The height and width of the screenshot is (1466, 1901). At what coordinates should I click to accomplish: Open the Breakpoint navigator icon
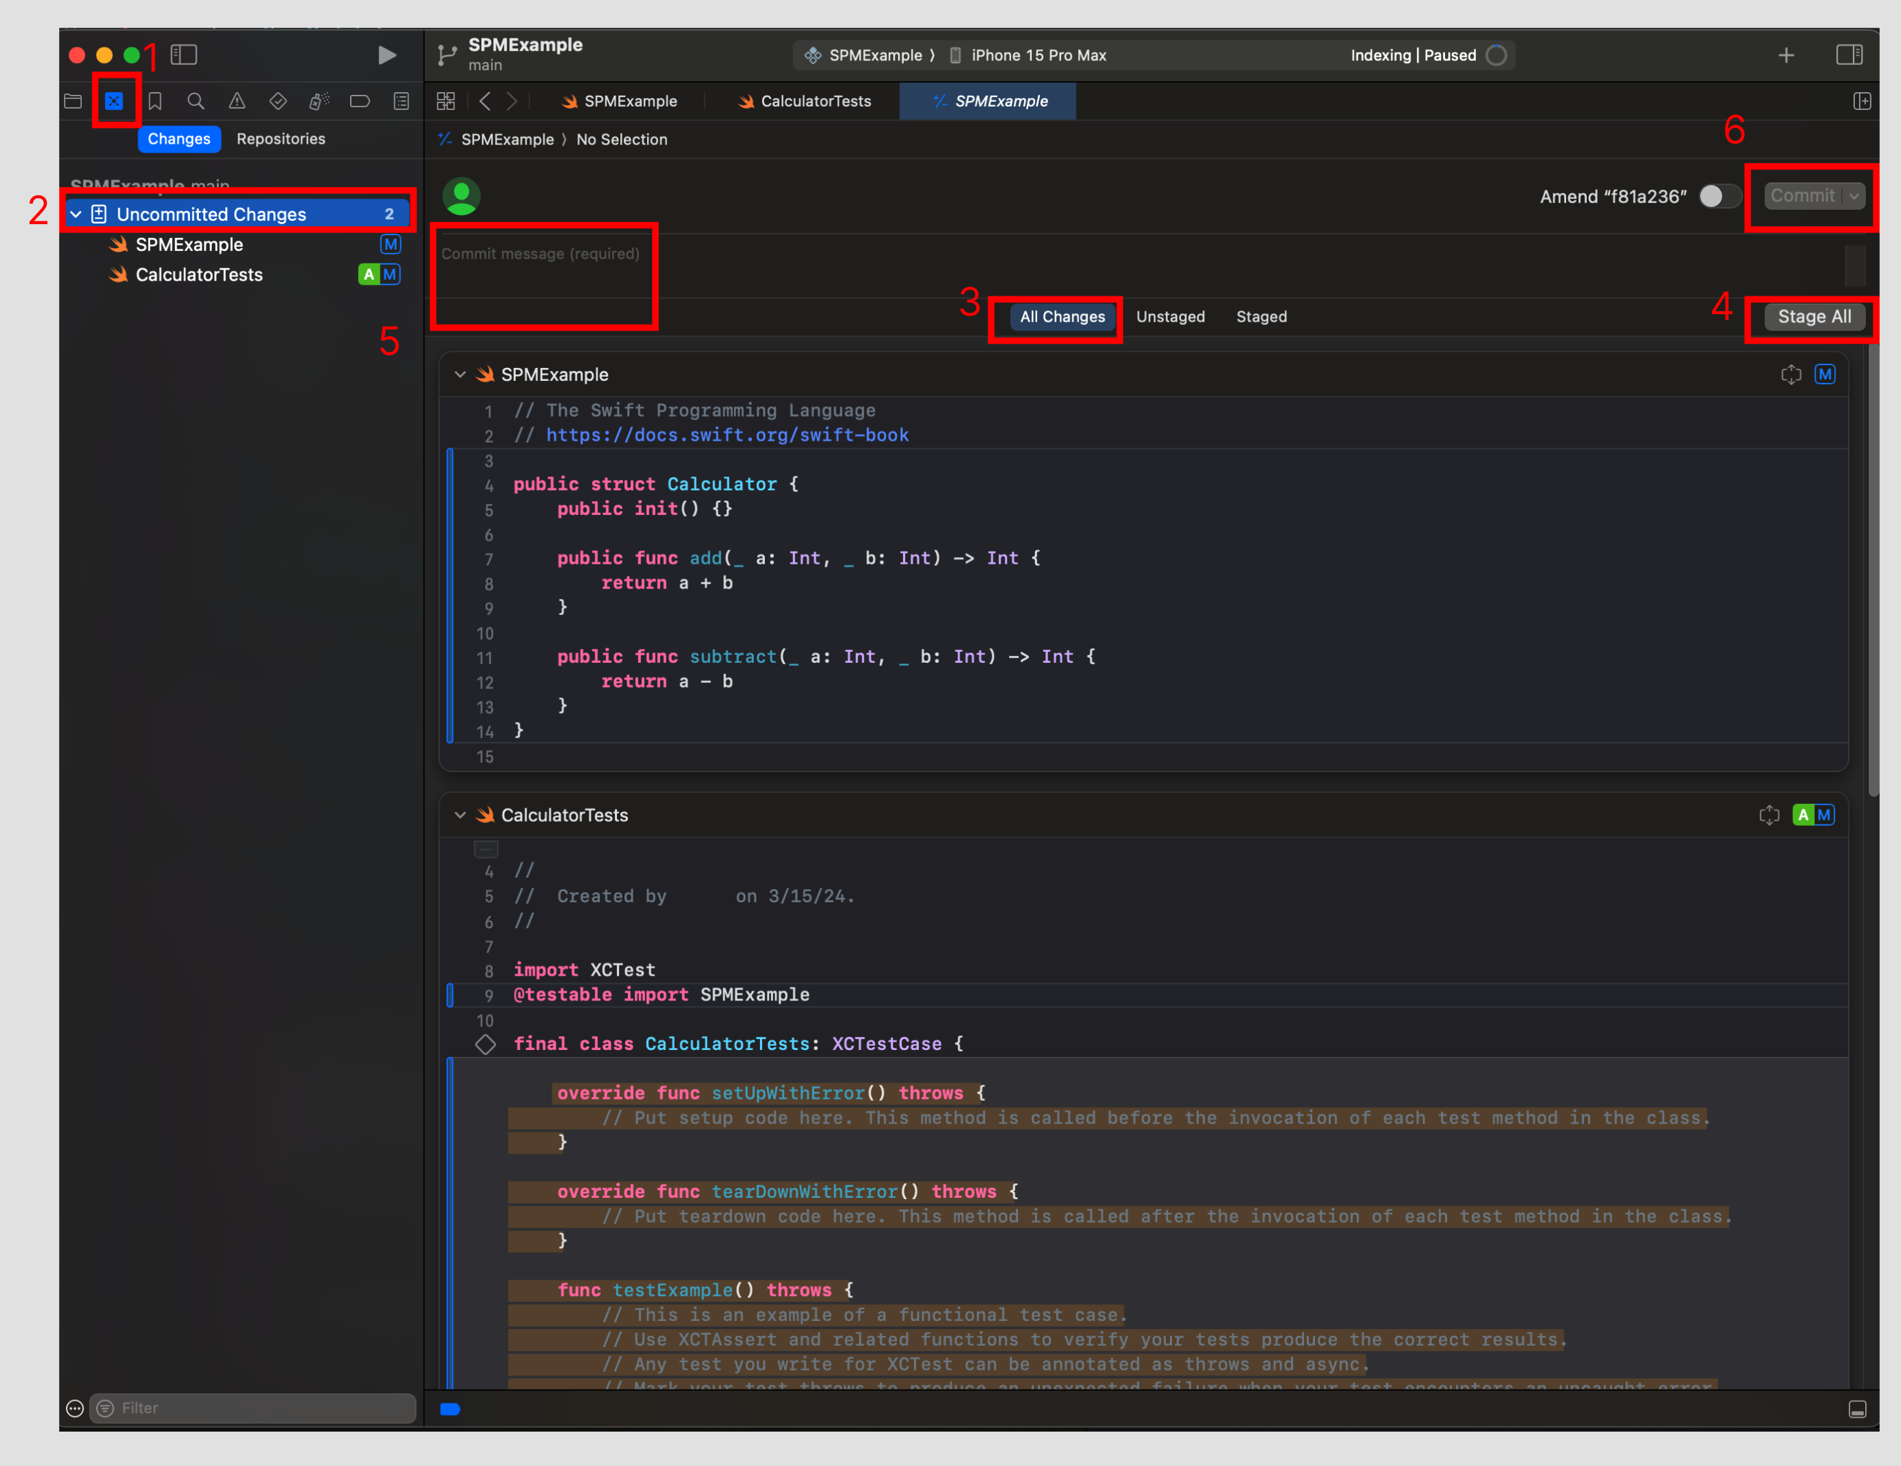(360, 101)
